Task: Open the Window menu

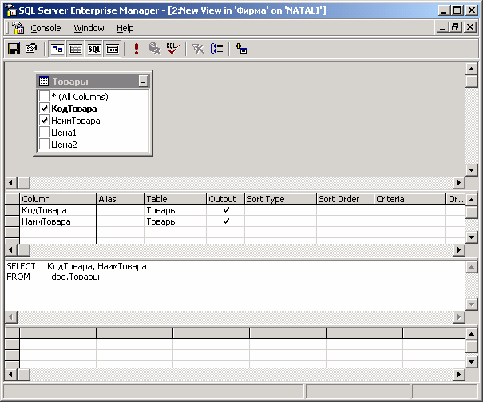Action: tap(89, 28)
